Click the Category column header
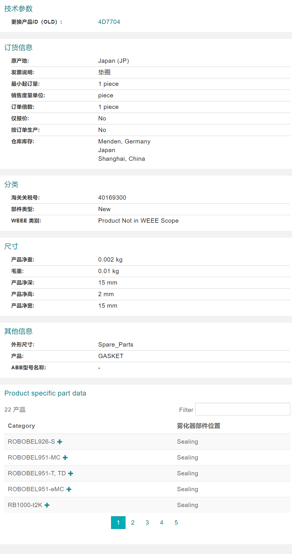The image size is (292, 554). (x=21, y=426)
